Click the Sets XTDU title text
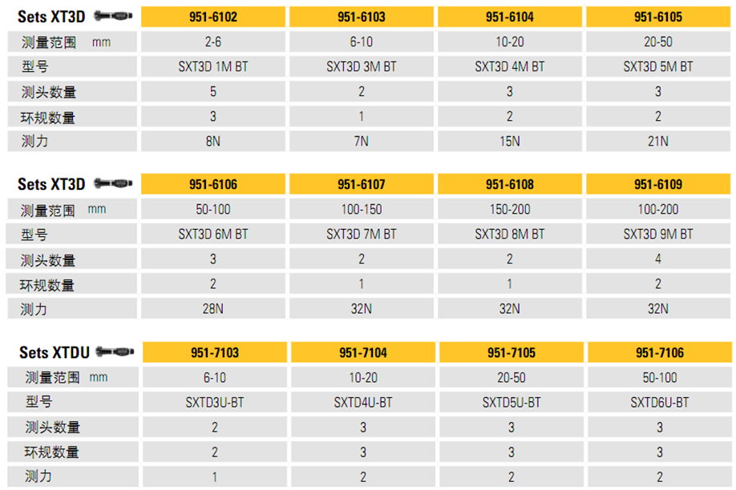 coord(55,352)
